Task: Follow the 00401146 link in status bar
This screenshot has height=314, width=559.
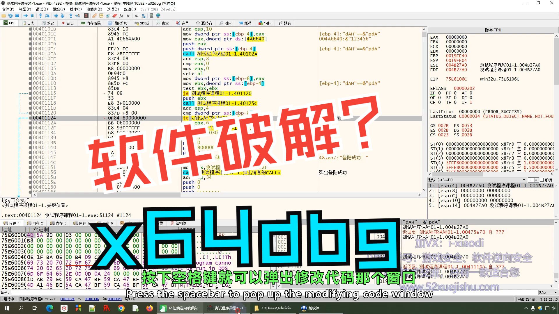Action: click(92, 299)
